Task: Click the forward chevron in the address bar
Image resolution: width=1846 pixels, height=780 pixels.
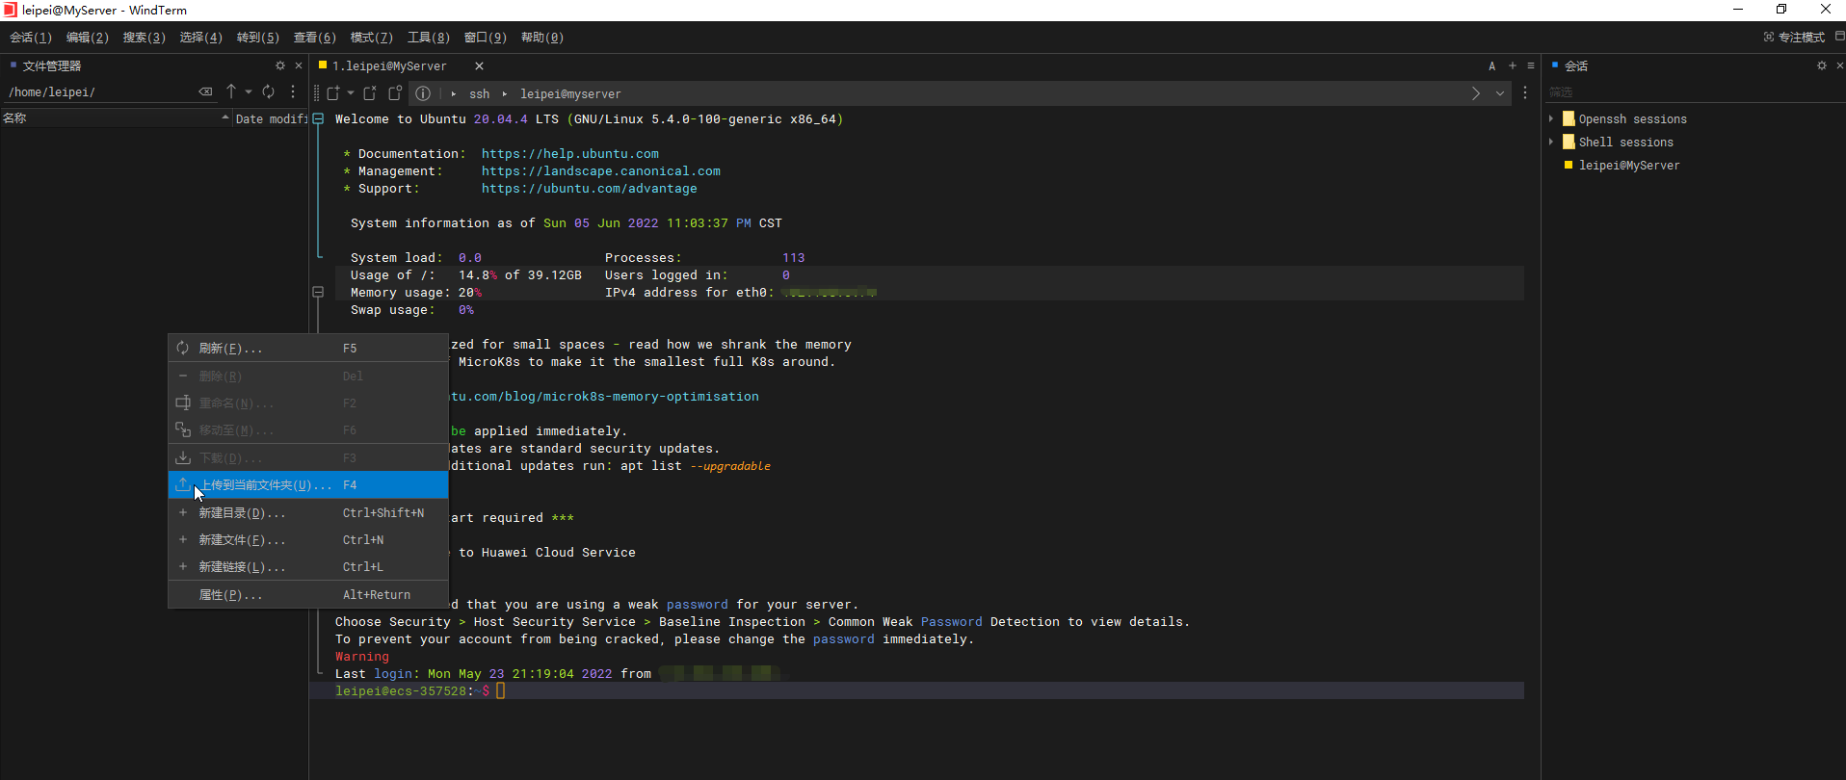Action: 1476,93
